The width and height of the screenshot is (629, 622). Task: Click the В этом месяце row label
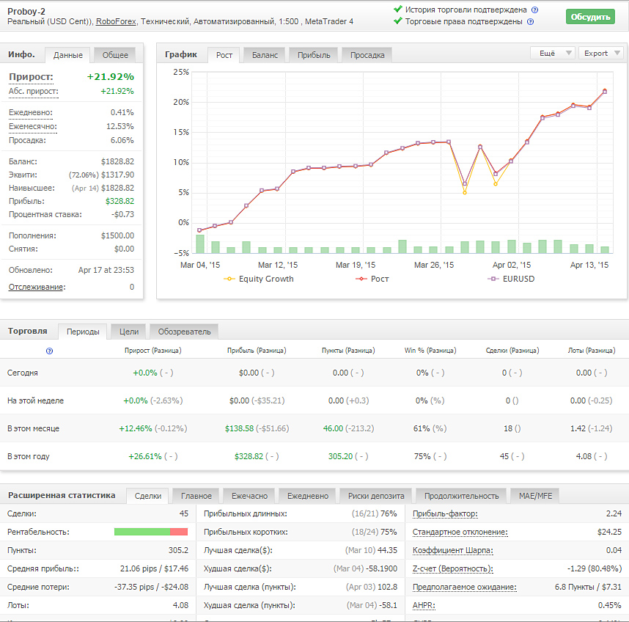pos(33,428)
